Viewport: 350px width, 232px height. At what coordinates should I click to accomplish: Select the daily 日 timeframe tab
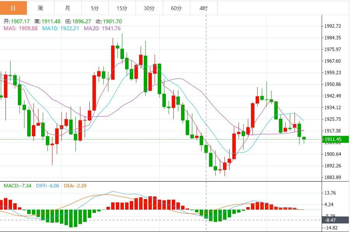pyautogui.click(x=13, y=8)
